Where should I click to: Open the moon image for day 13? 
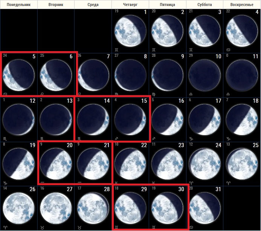[x=56, y=120]
